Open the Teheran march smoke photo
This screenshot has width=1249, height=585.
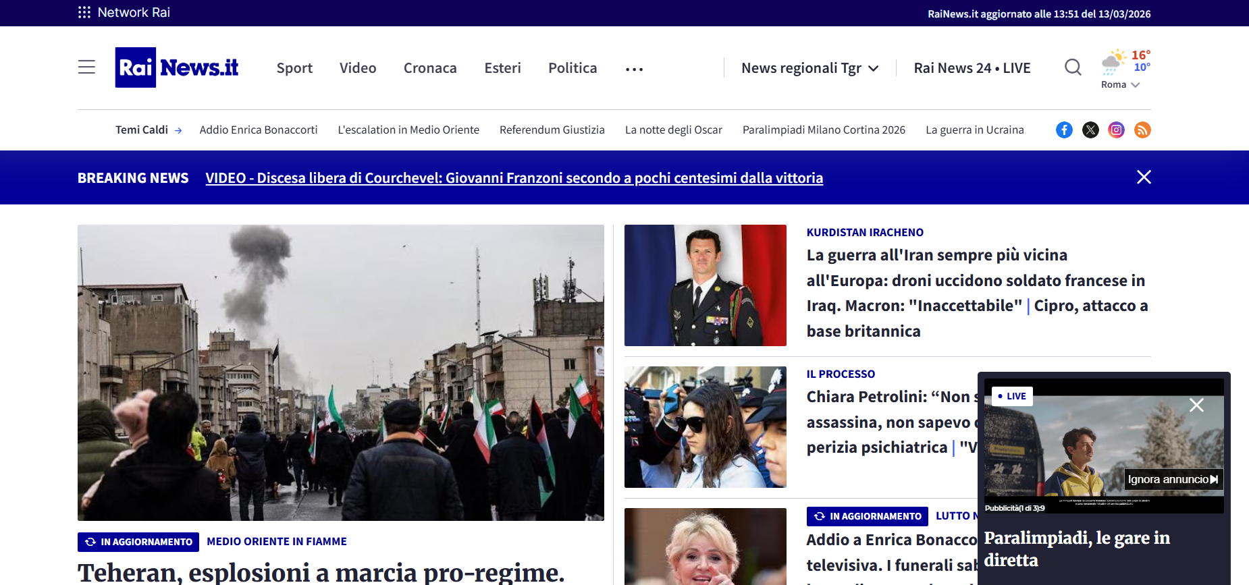(x=340, y=372)
